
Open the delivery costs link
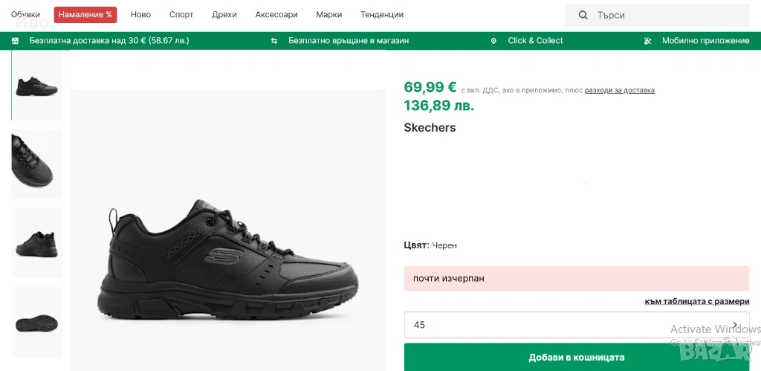[620, 91]
